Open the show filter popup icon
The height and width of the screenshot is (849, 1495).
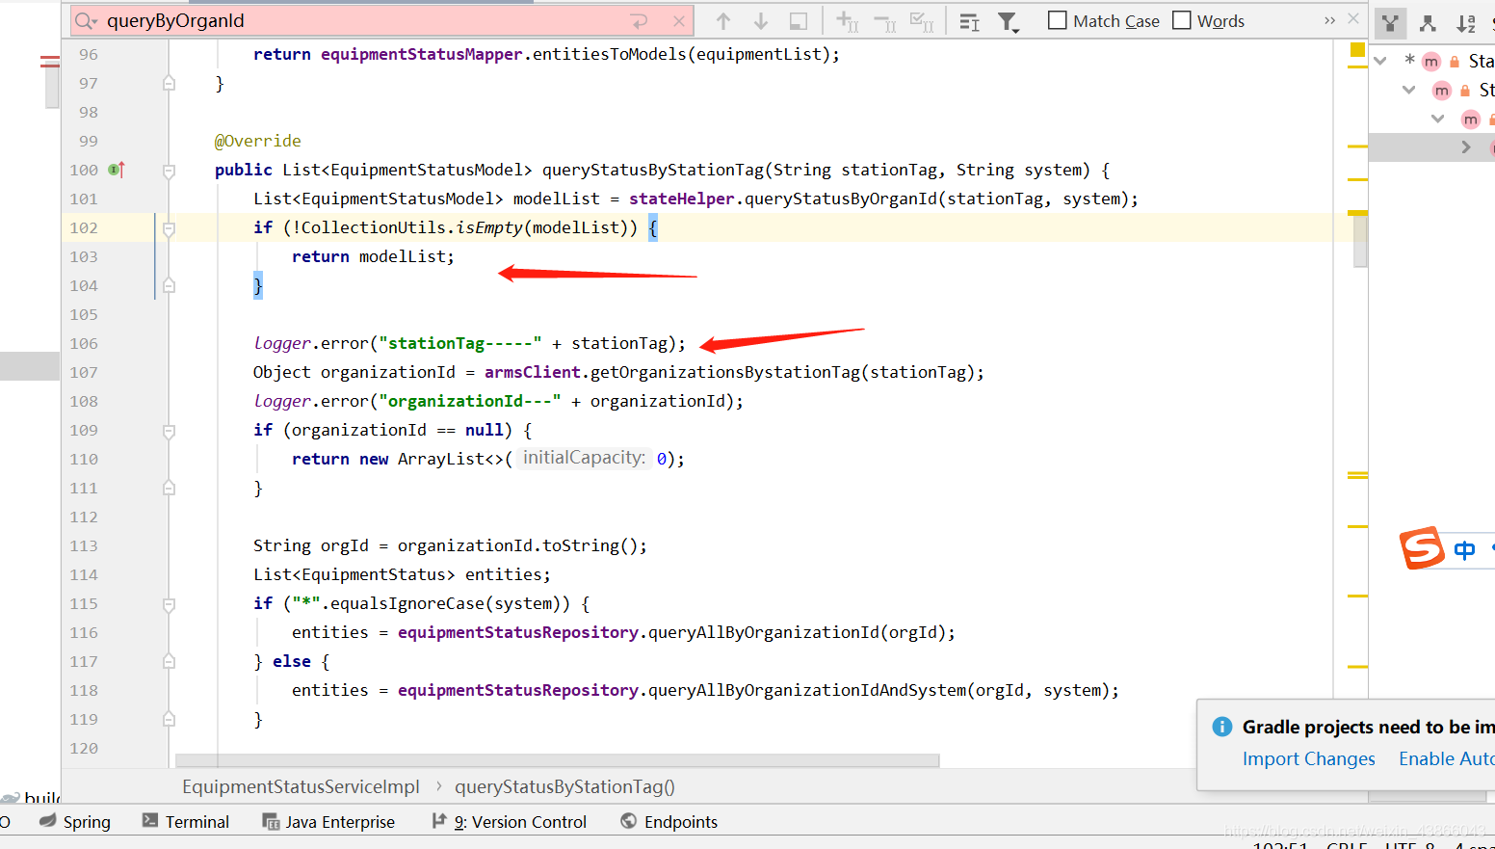tap(1009, 21)
